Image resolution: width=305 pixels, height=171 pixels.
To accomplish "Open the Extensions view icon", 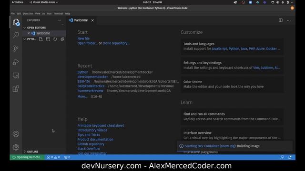I will 16,89.
